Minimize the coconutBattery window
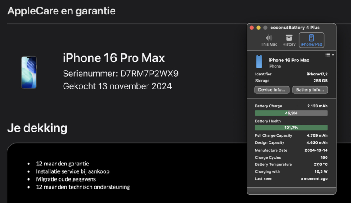Image resolution: width=351 pixels, height=203 pixels. [258, 28]
